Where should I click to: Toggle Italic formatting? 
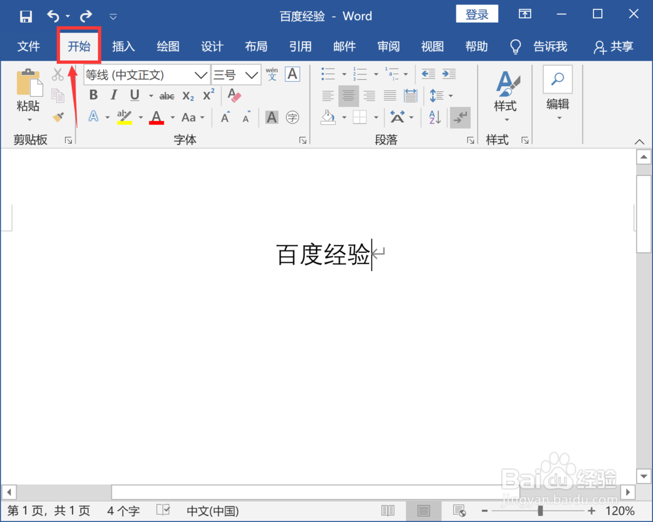pyautogui.click(x=114, y=95)
